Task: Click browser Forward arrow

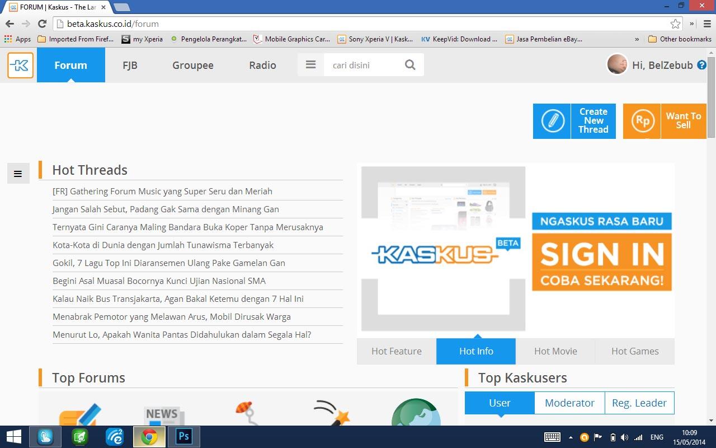Action: point(26,24)
